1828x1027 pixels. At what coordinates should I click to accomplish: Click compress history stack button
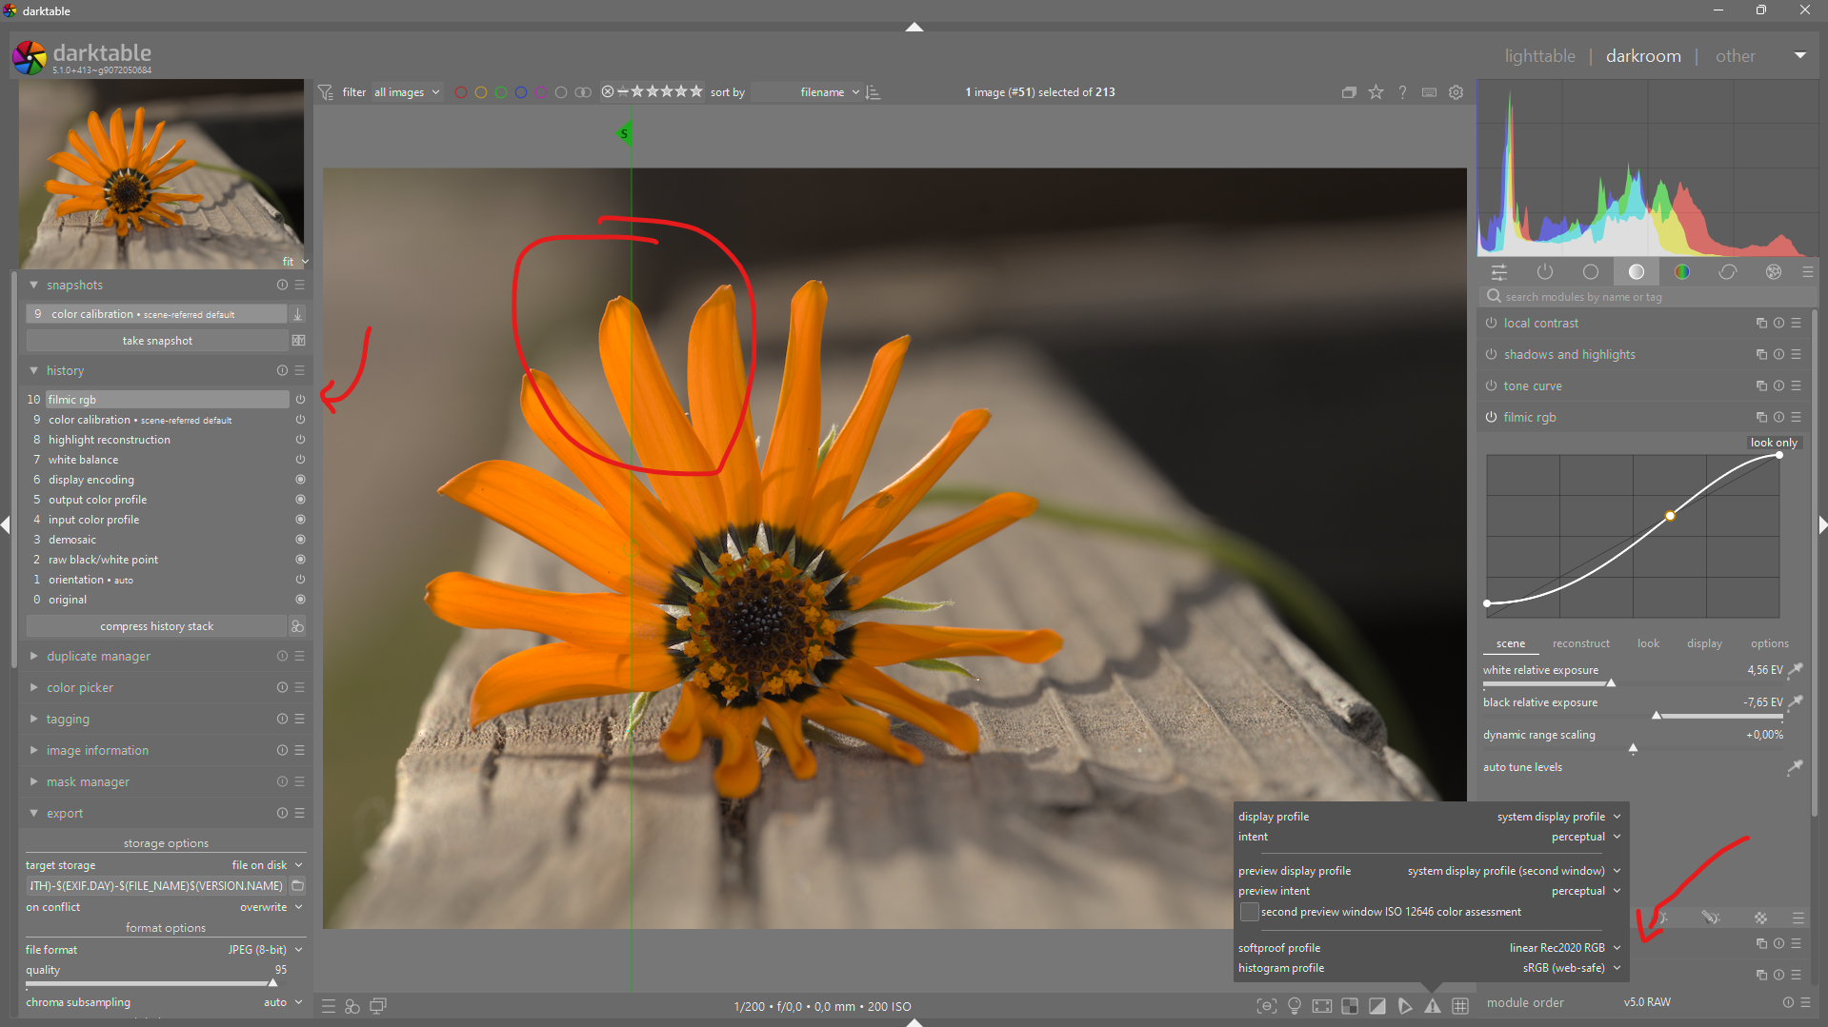point(157,626)
